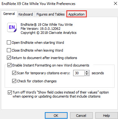The width and height of the screenshot is (118, 119).
Task: Open the Keyboard tab
Action: point(26,14)
